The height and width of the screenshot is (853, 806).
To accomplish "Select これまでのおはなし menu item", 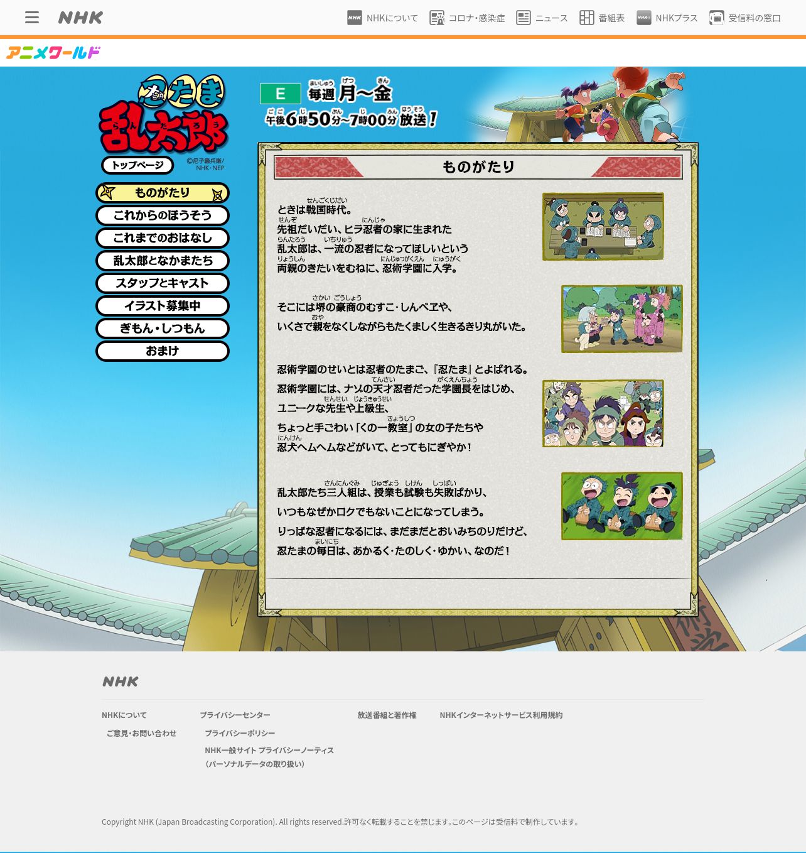I will [163, 238].
